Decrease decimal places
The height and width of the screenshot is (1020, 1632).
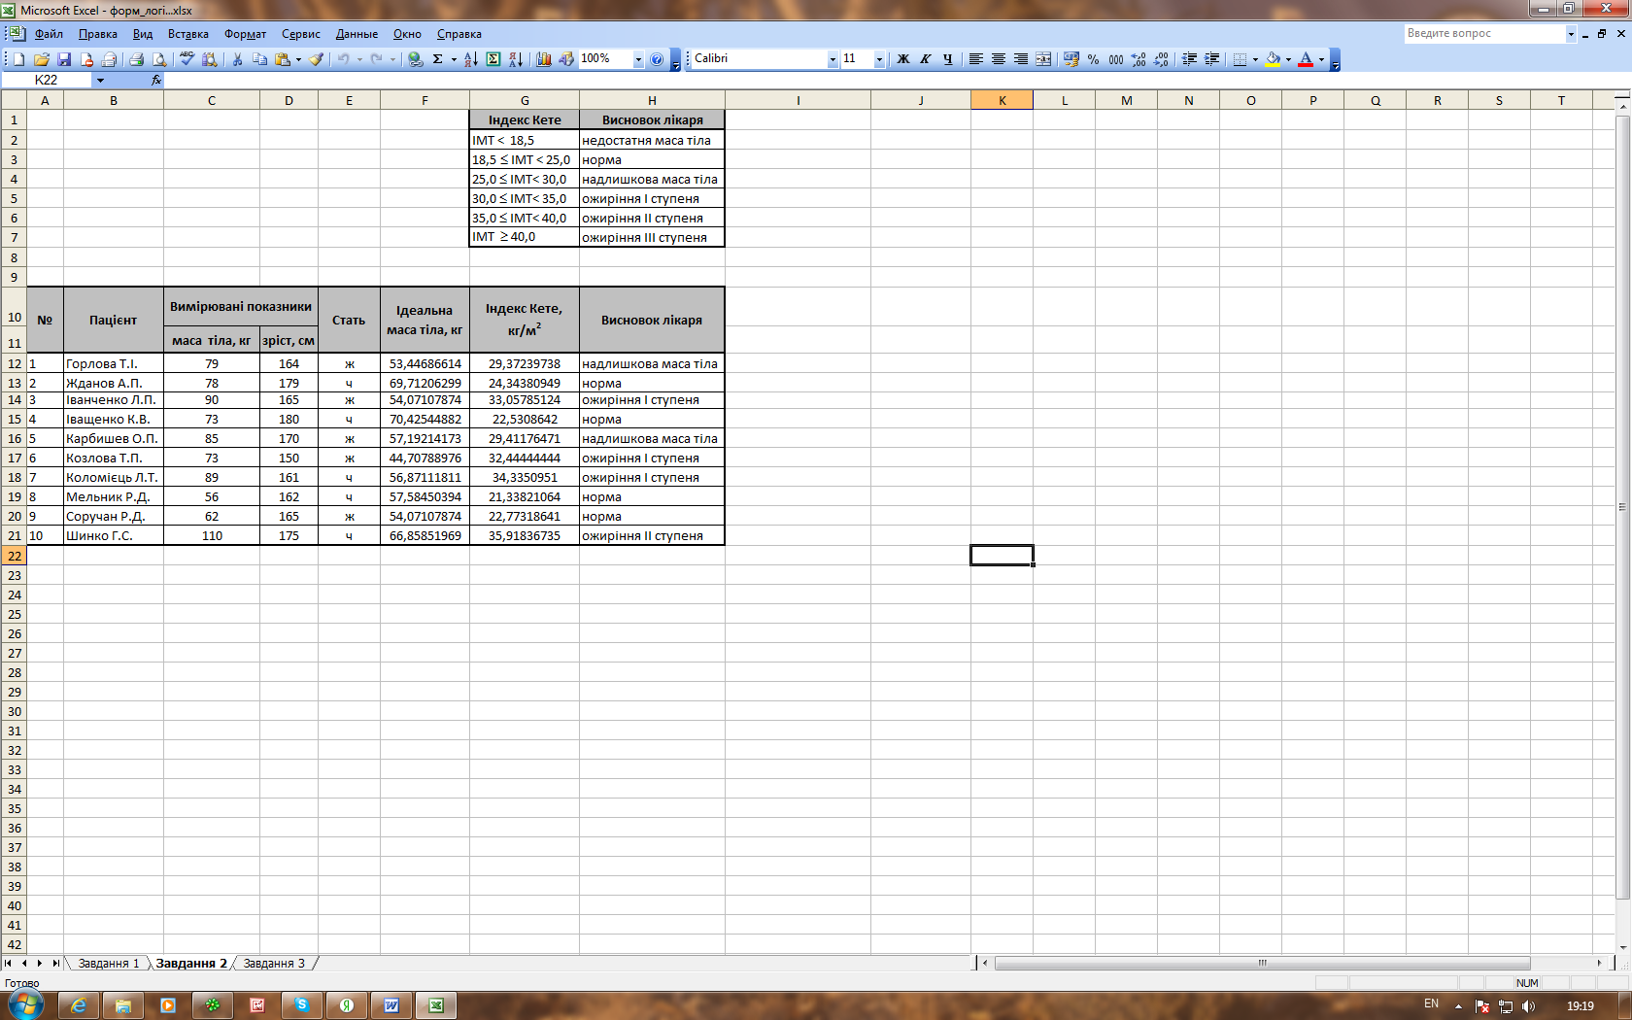click(x=1161, y=59)
